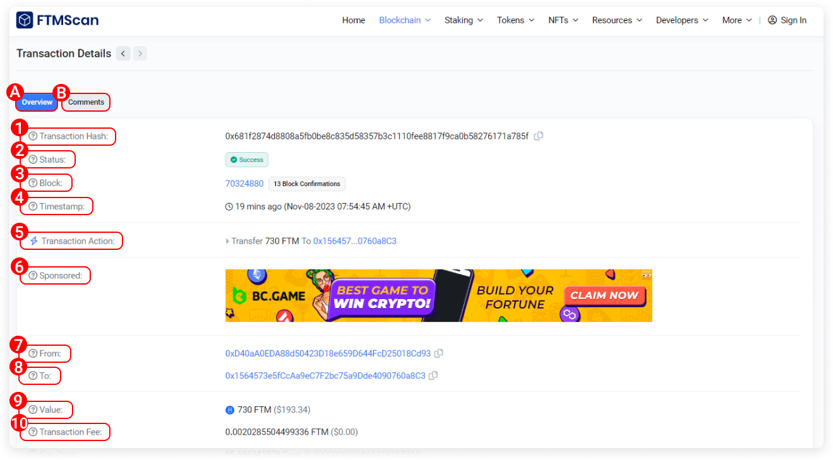This screenshot has width=833, height=460.
Task: Copy the To address
Action: (433, 375)
